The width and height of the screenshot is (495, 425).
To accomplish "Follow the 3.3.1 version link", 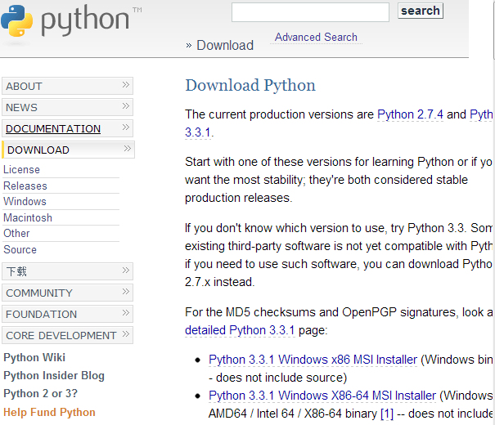I will [x=198, y=132].
